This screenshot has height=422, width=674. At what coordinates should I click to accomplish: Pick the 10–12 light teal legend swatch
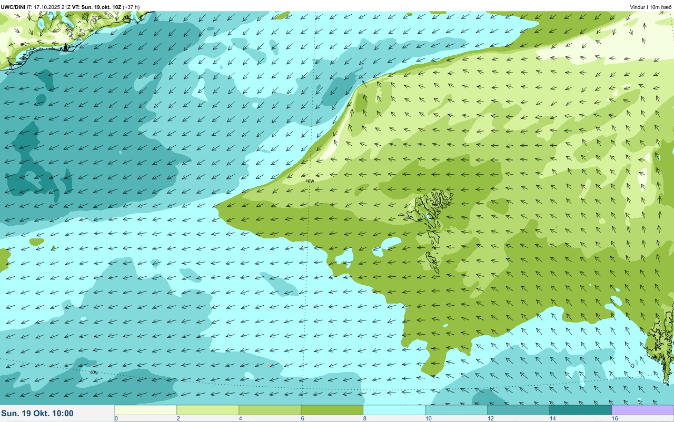click(x=457, y=410)
